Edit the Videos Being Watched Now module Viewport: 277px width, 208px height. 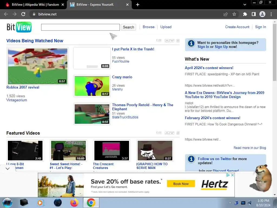pos(159,40)
